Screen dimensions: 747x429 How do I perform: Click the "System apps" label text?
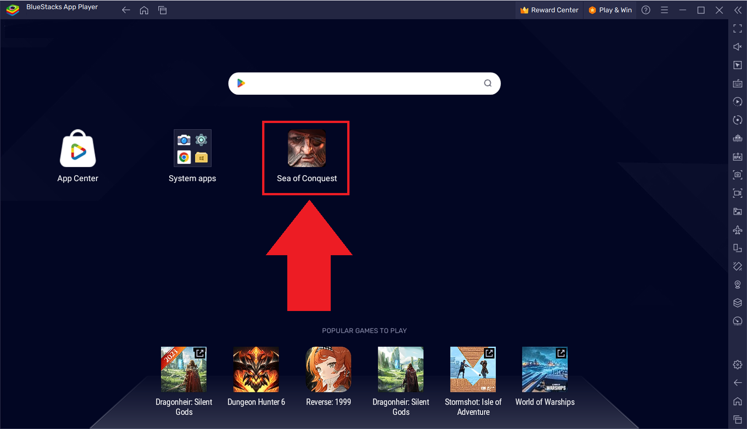pyautogui.click(x=192, y=178)
